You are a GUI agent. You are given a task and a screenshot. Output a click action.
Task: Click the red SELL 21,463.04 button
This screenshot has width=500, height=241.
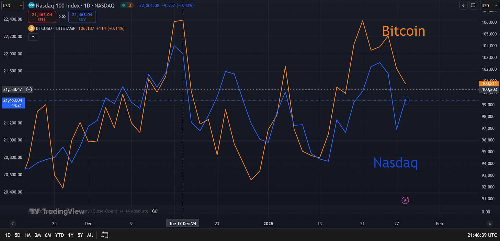pos(42,16)
